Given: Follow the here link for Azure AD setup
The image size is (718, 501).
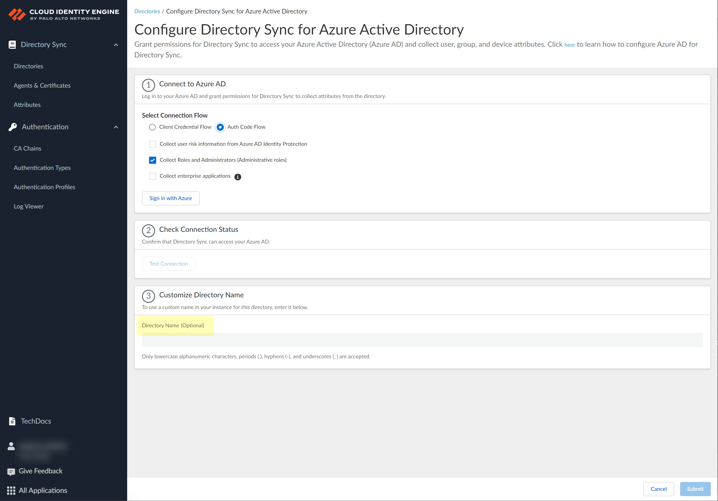Looking at the screenshot, I should click(569, 45).
